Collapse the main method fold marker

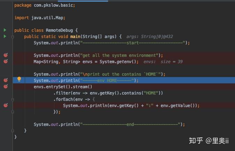point(13,37)
